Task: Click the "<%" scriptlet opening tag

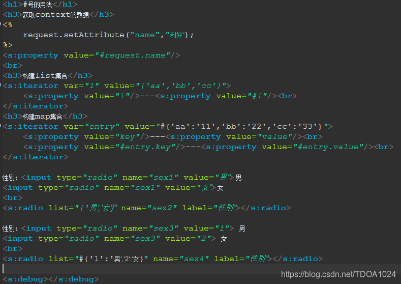Action: point(8,24)
